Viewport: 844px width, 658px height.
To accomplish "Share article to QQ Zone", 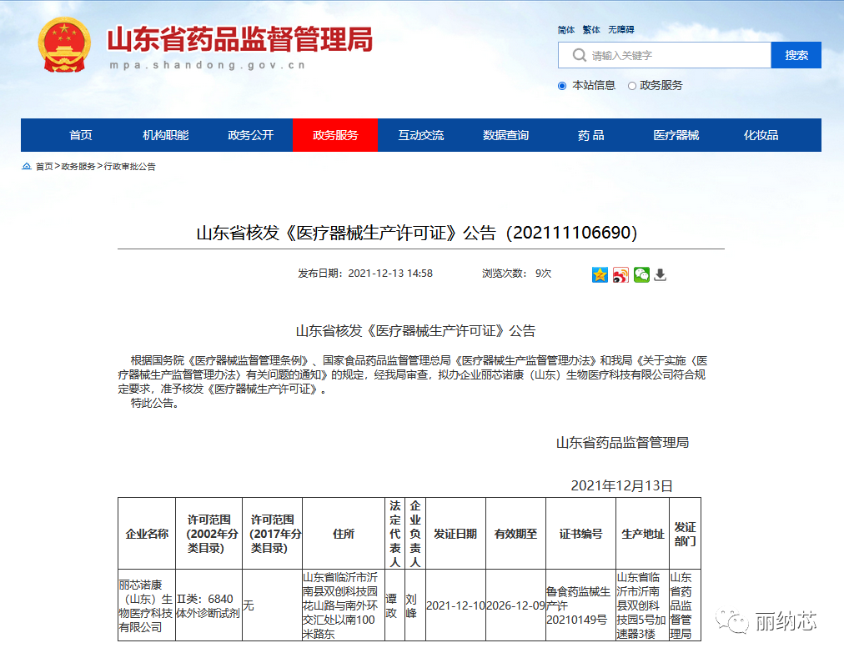I will coord(600,274).
